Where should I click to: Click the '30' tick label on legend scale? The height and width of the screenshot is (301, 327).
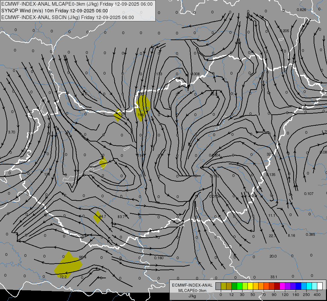[x=242, y=295]
